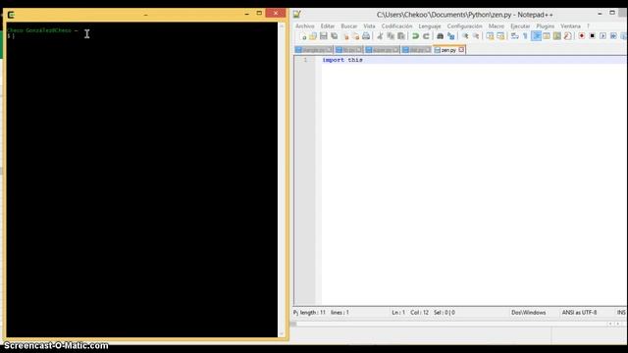
Task: Toggle the highlighted Indent Guide icon
Action: [x=536, y=36]
